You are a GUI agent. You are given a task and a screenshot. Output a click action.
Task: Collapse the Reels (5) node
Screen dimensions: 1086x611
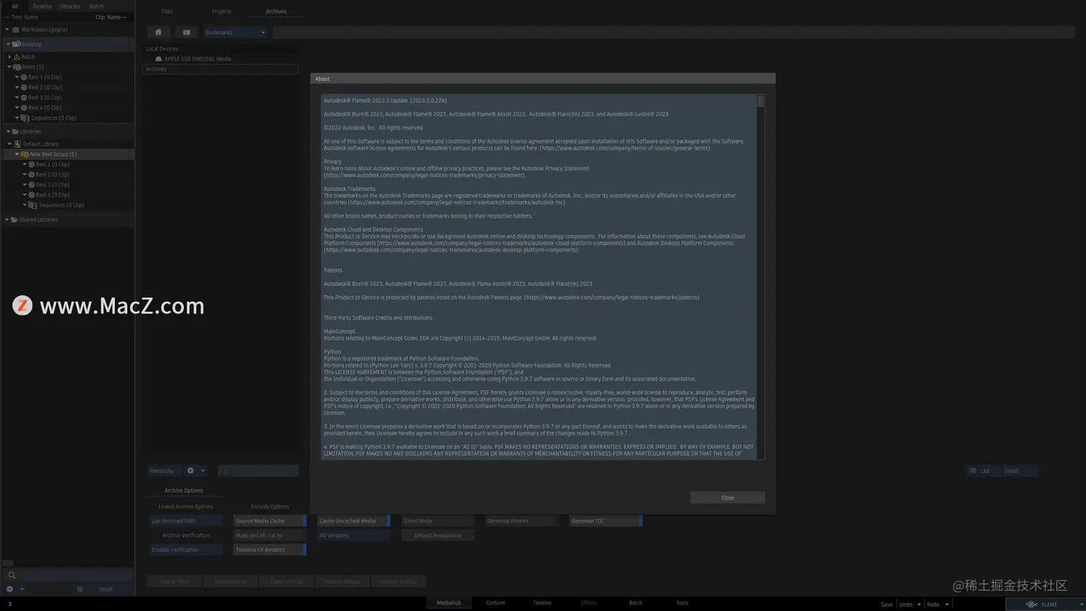coord(9,67)
